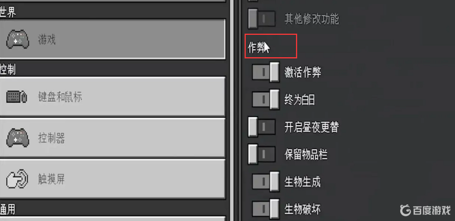This screenshot has height=221, width=455.
Task: Open the 键盘和鼠标 settings tab label
Action: 60,97
